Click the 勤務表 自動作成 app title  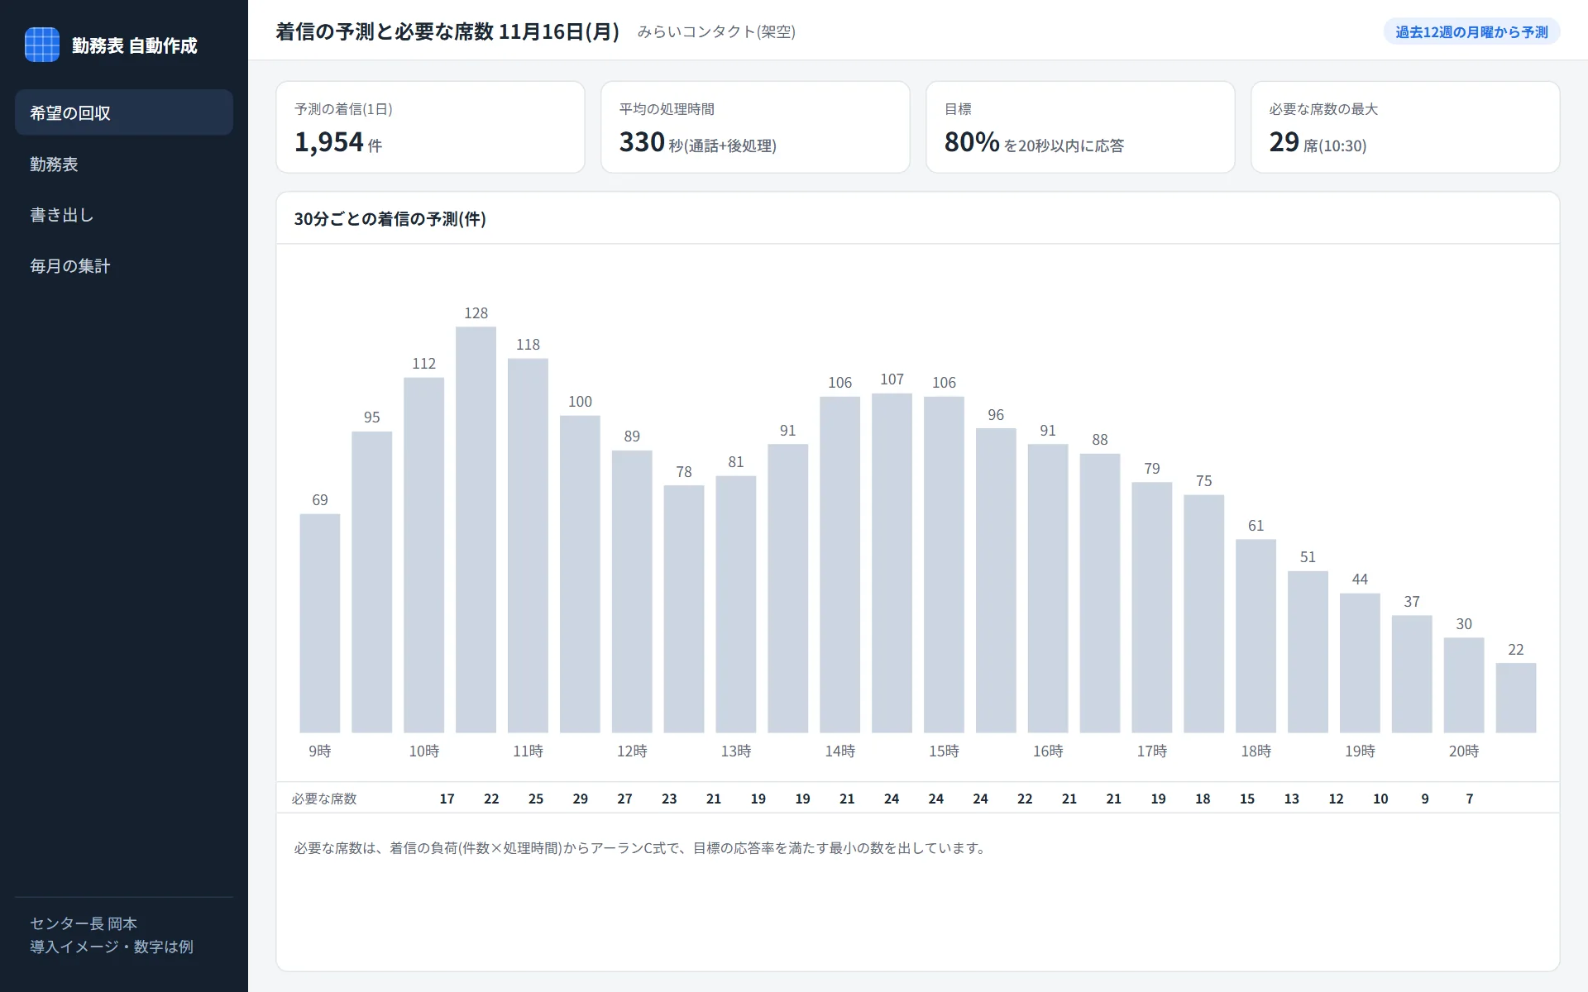[135, 45]
